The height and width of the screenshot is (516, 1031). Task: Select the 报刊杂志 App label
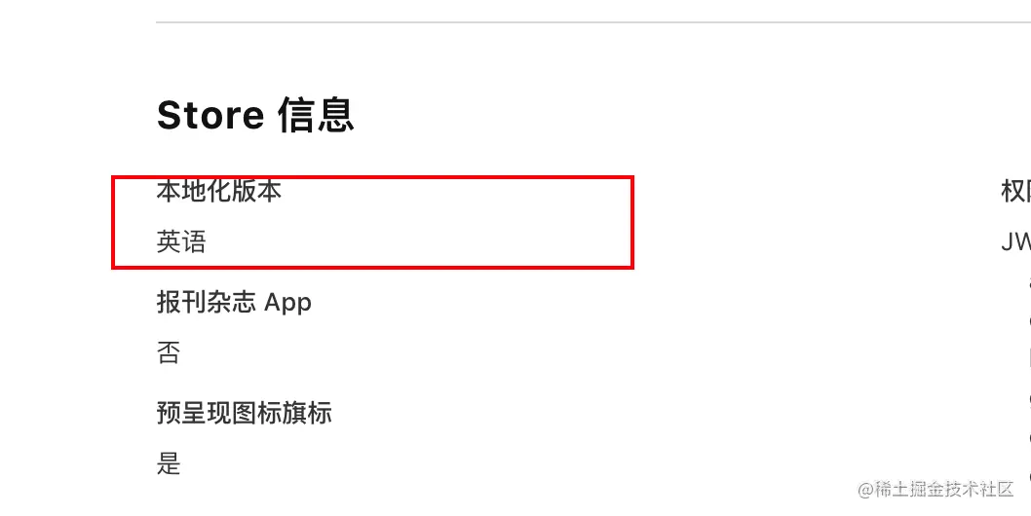(x=234, y=303)
